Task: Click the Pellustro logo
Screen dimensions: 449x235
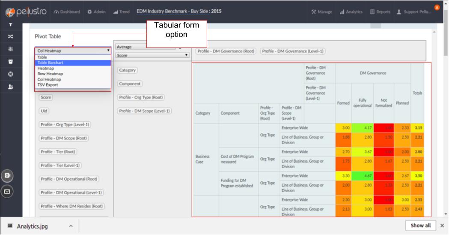Action: pos(26,12)
